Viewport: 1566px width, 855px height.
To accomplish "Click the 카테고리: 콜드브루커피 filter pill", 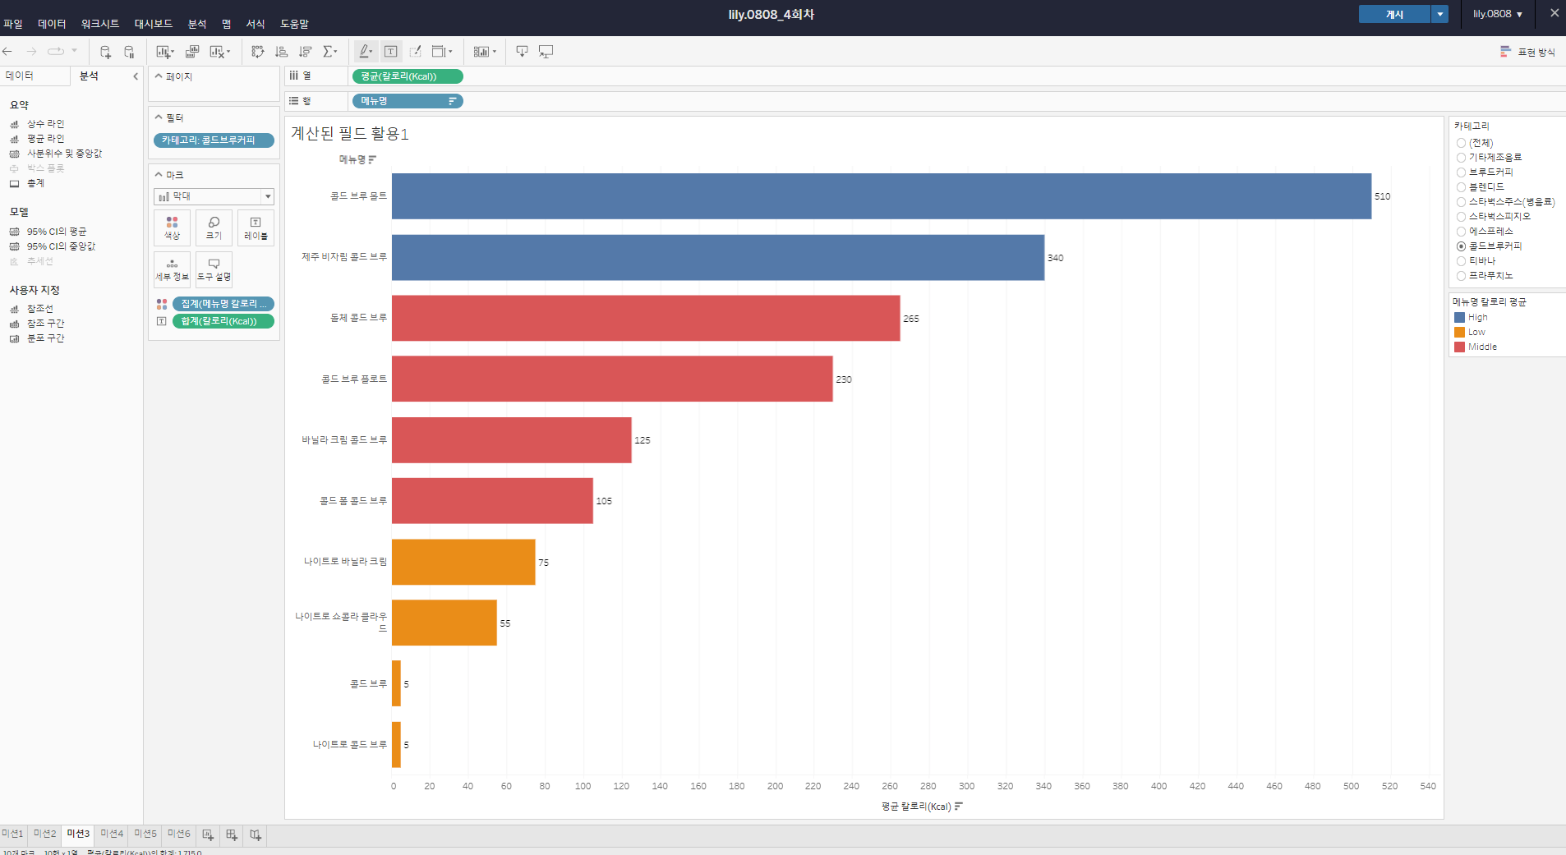I will coord(214,140).
